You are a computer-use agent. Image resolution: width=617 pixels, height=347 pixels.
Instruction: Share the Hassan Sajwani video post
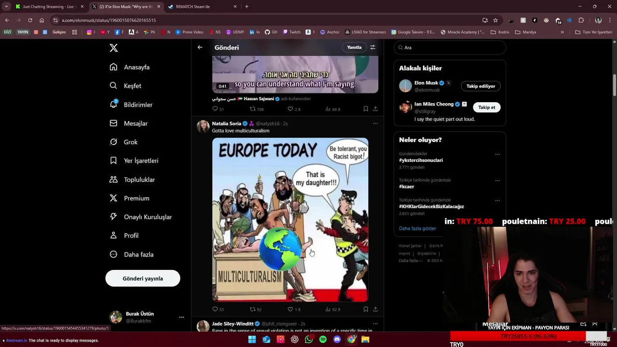coord(375,109)
